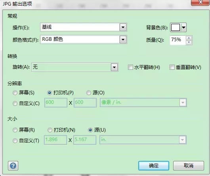The image size is (210, 176).
Task: Expand the 像素 / in. units dropdown
Action: click(x=183, y=103)
